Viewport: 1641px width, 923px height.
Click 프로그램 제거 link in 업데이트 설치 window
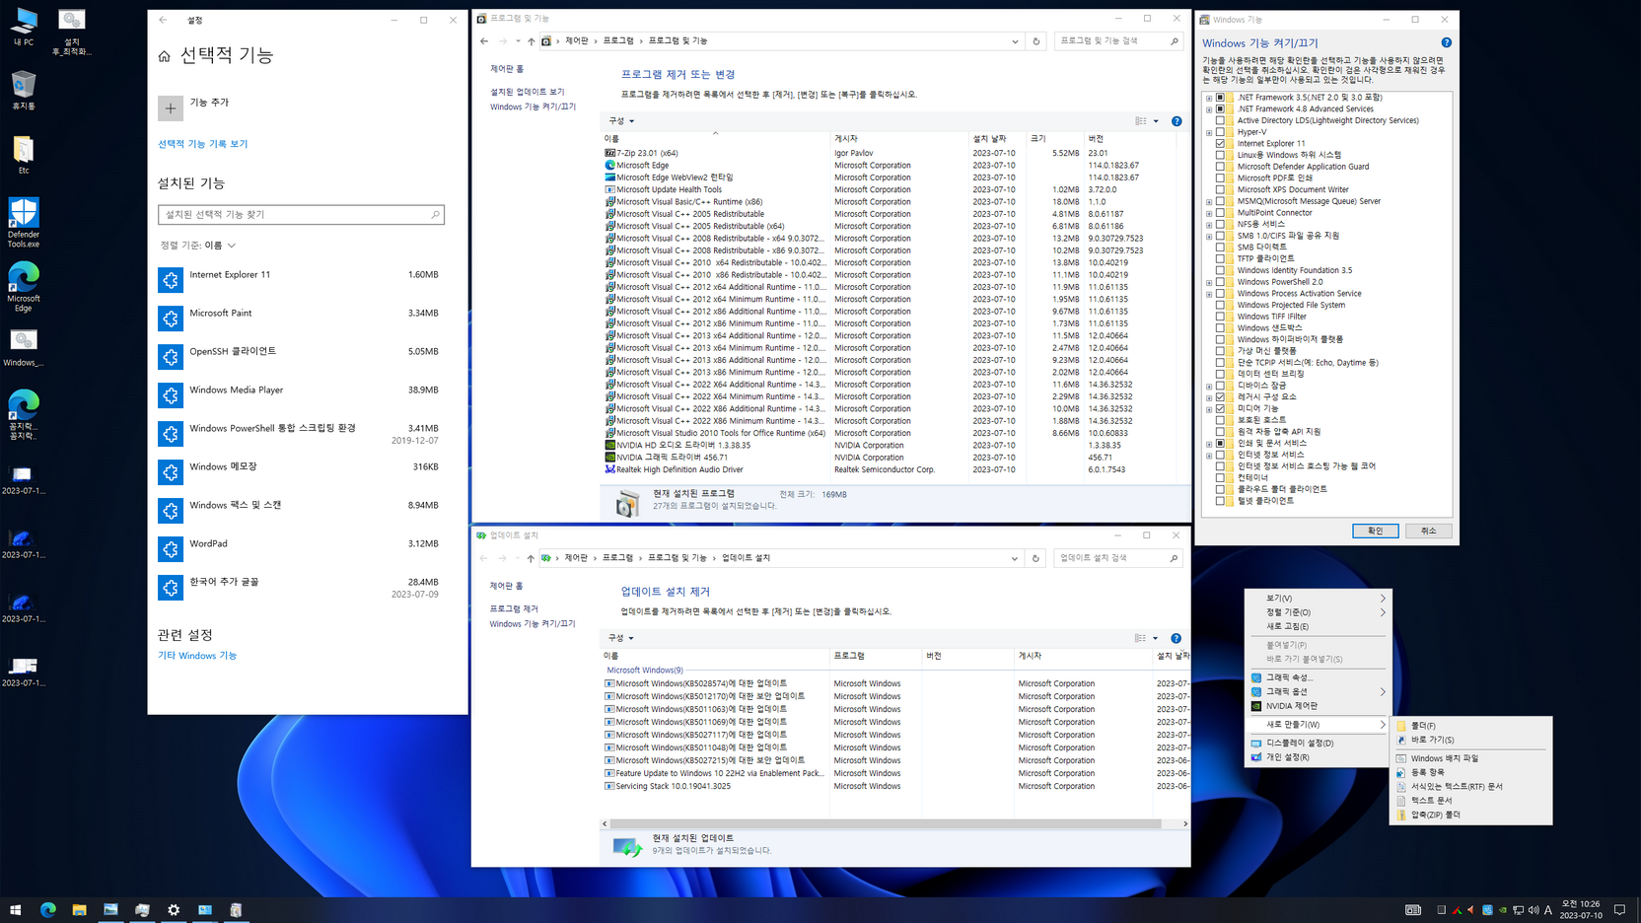click(x=514, y=609)
